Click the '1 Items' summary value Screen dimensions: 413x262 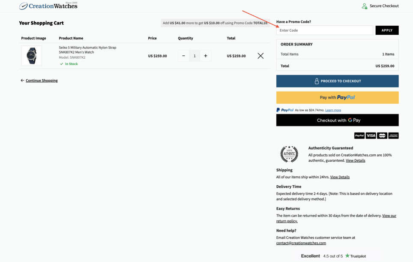pyautogui.click(x=388, y=54)
